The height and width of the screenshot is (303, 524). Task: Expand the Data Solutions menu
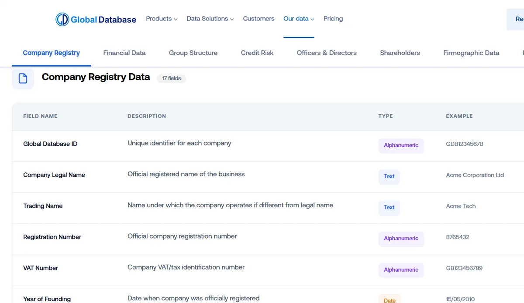click(x=210, y=19)
